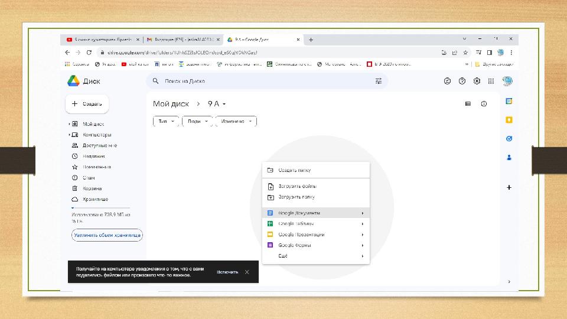Go to My Drive breadcrumb
This screenshot has height=319, width=567.
tap(171, 104)
